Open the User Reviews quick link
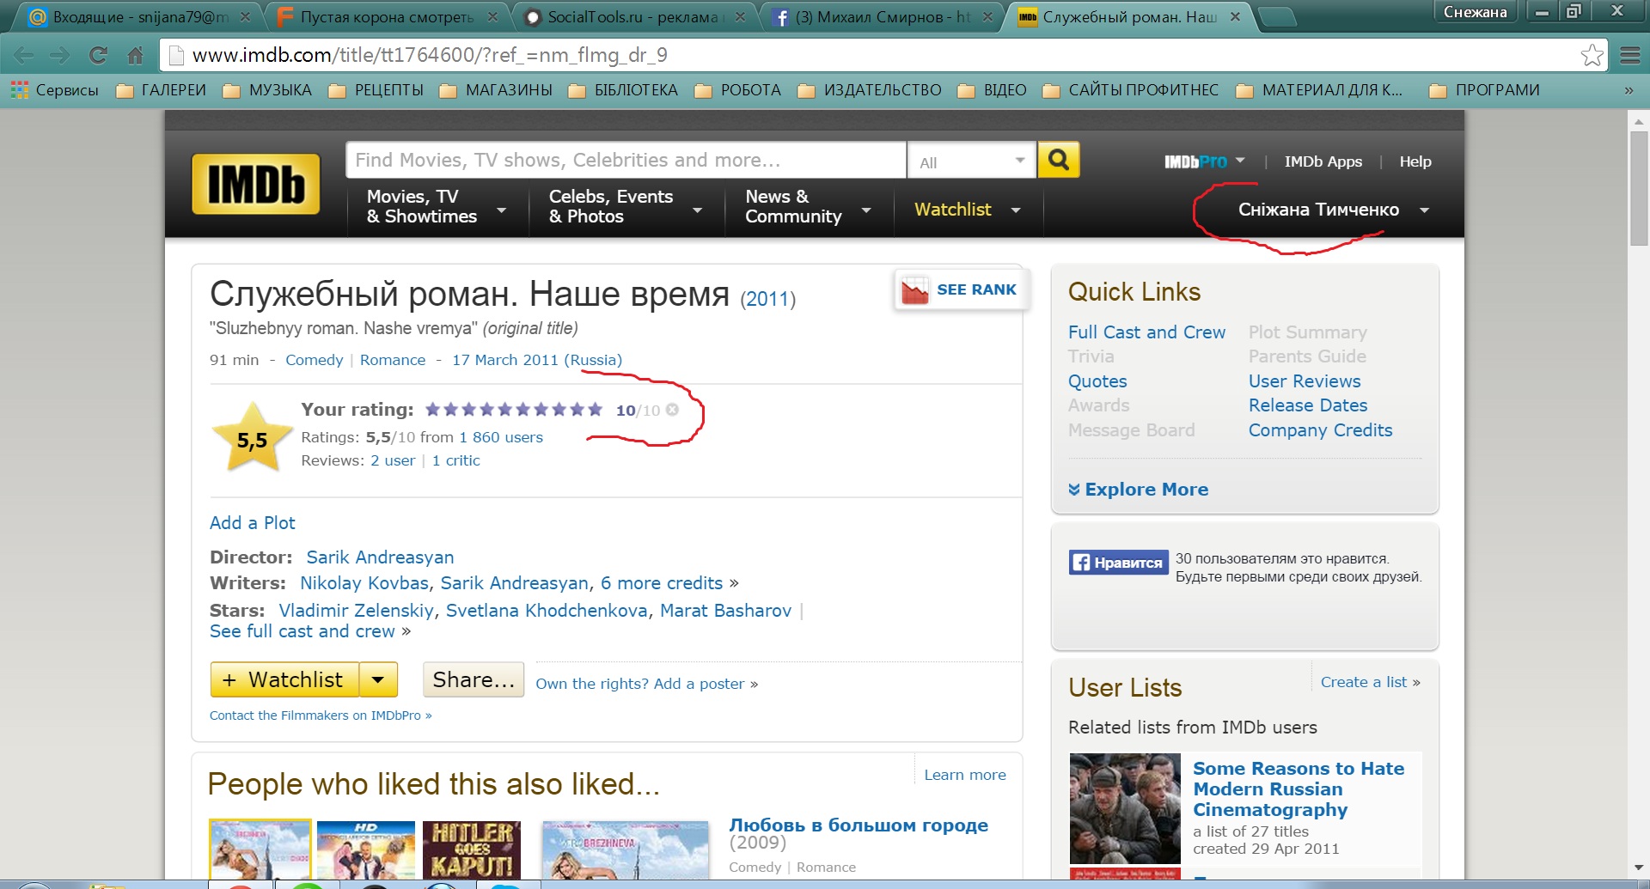1650x889 pixels. click(1305, 381)
